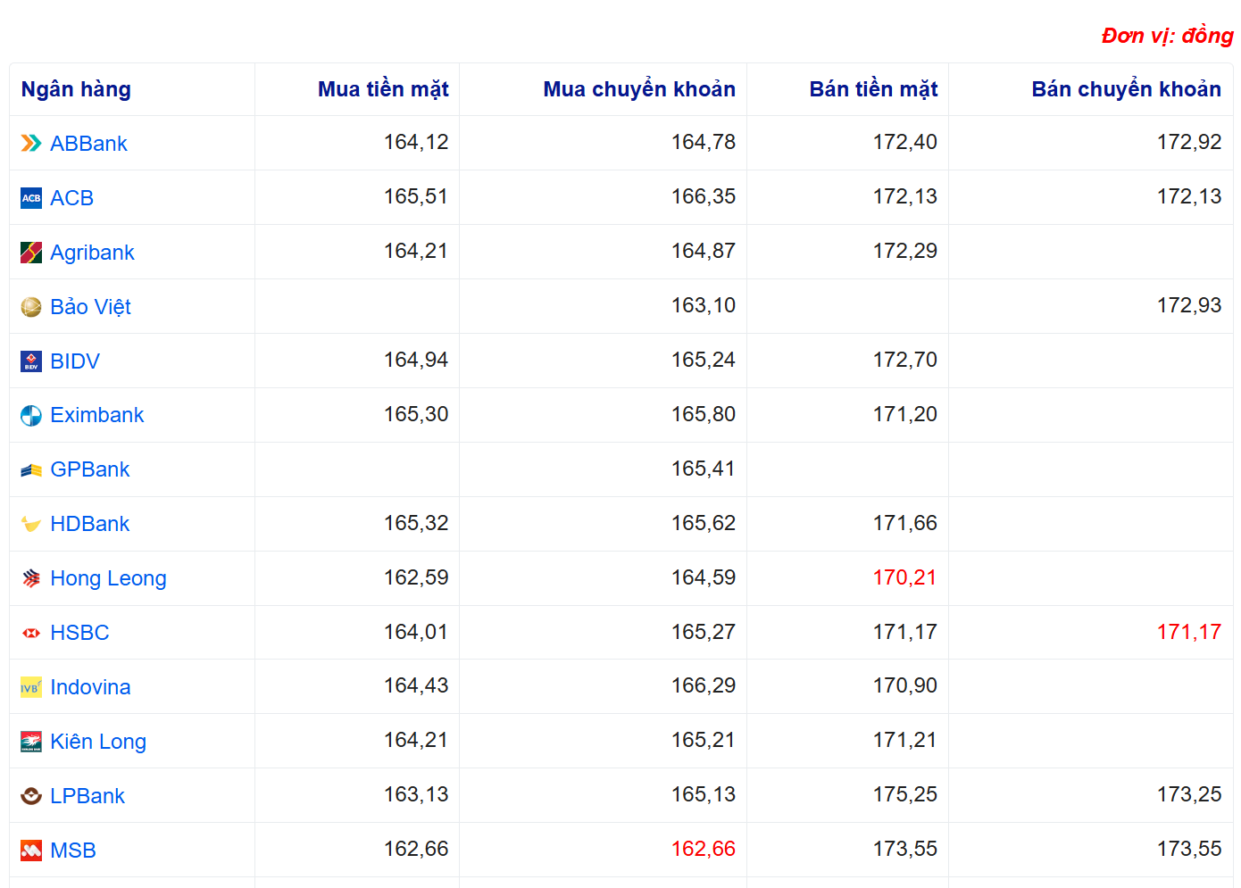Click the LPBank logo icon

[31, 796]
